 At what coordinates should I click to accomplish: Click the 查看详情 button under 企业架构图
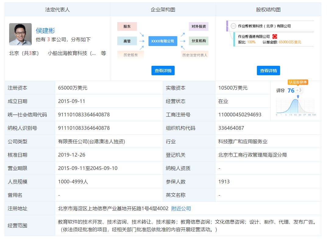click(x=163, y=71)
